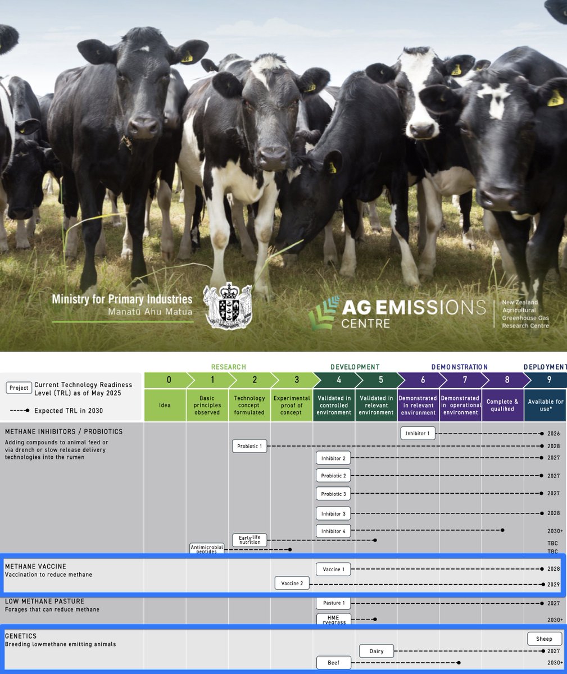Select the Dairy project box
567x674 pixels.
pyautogui.click(x=377, y=651)
